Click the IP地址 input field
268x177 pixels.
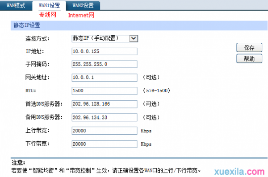tap(105, 51)
